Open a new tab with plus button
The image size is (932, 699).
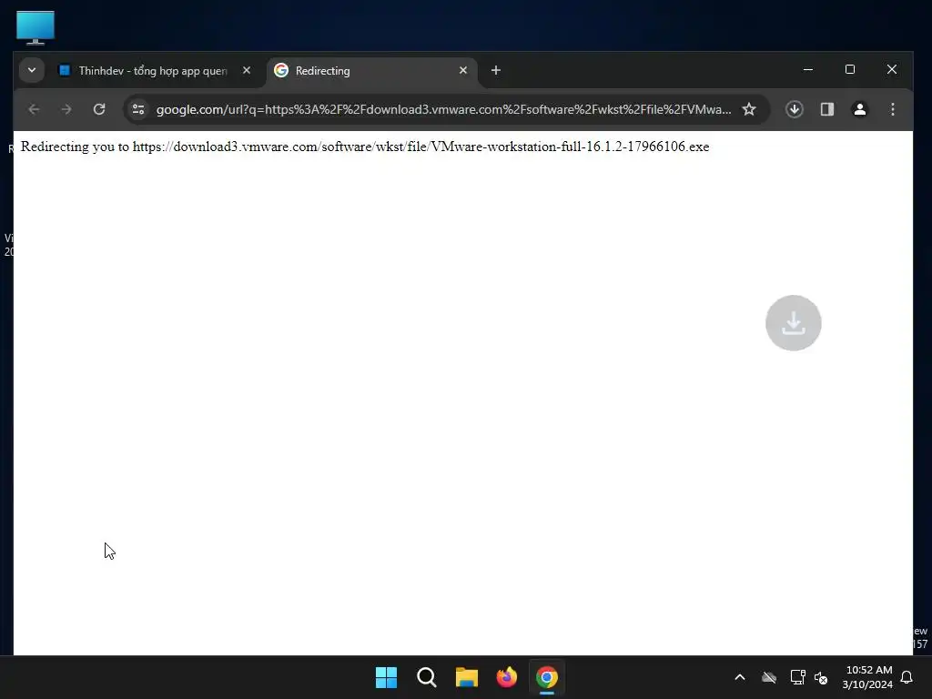pos(496,71)
